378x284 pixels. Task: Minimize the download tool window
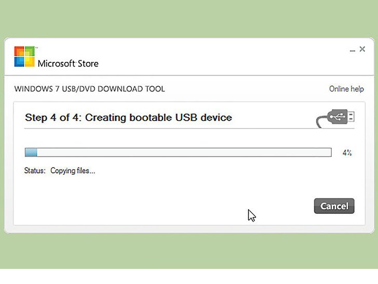click(x=352, y=50)
